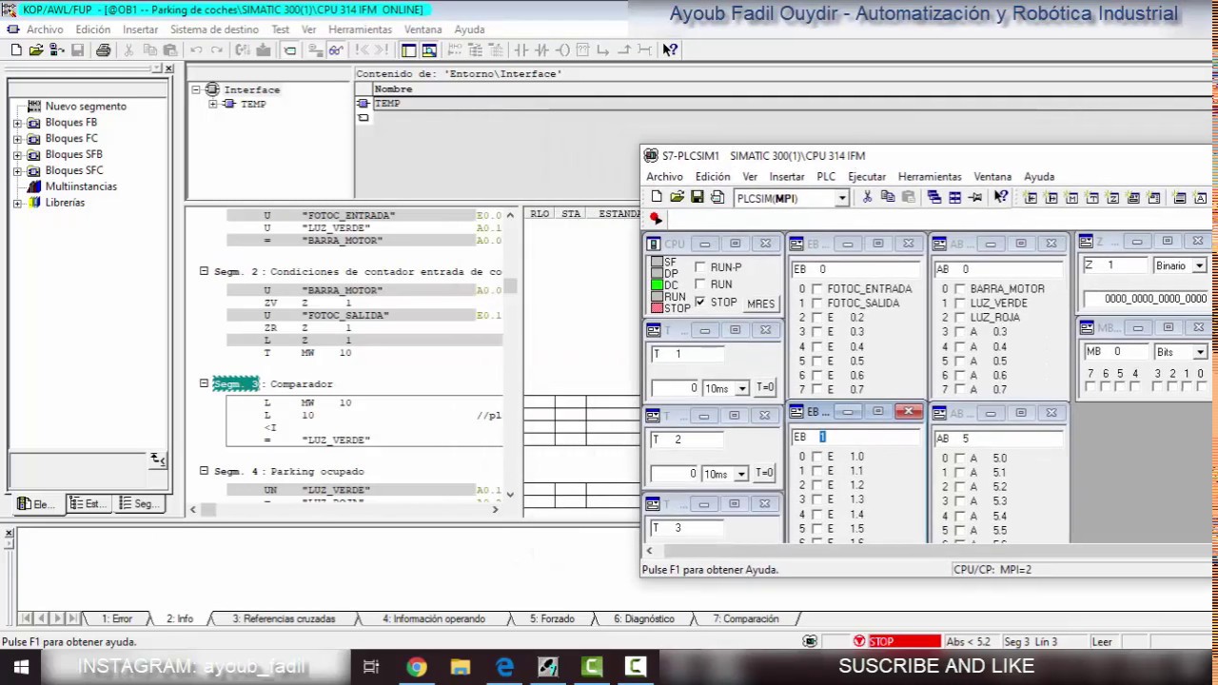Toggle the LUZ_ROJA output bit
This screenshot has width=1218, height=685.
pos(959,318)
